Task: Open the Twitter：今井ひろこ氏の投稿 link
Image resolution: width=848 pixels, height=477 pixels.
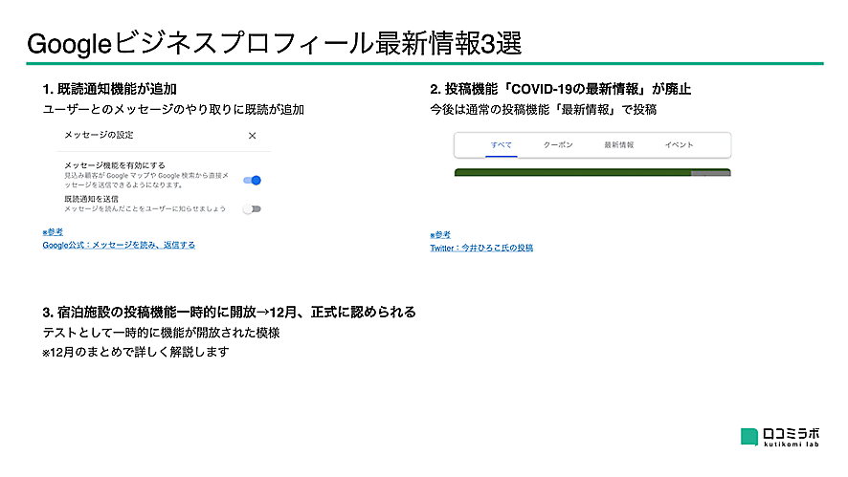Action: pos(481,248)
